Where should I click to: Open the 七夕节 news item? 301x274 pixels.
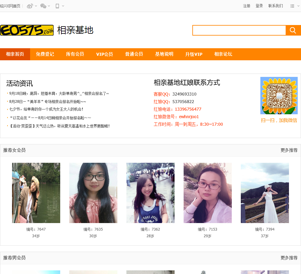coord(46,109)
